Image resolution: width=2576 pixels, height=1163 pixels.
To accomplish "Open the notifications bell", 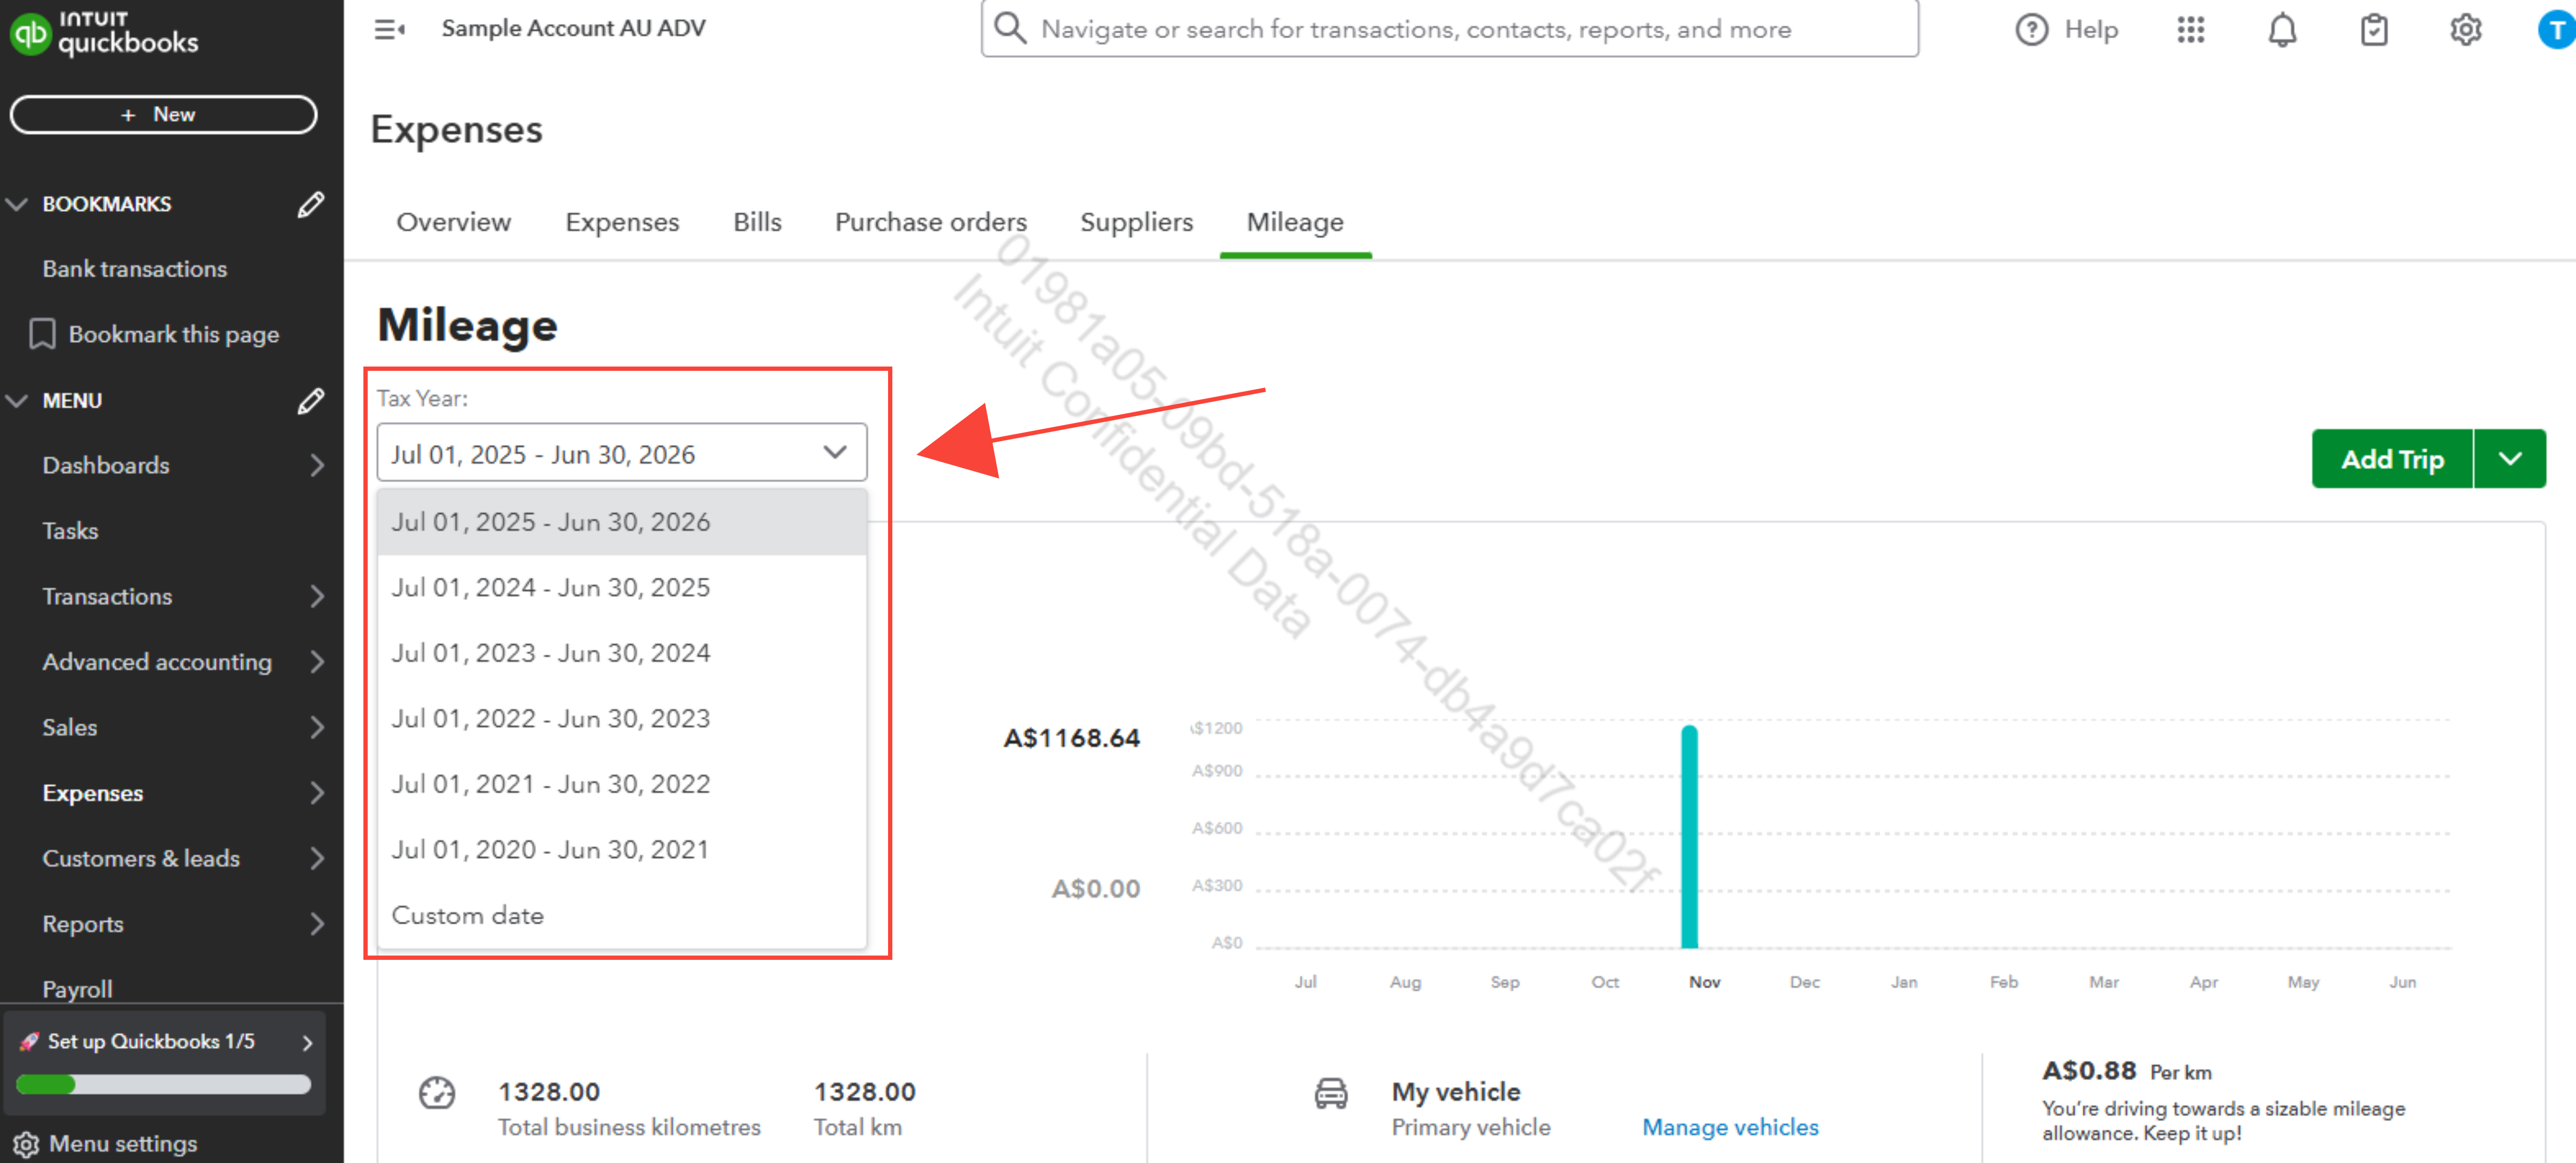I will pos(2282,30).
